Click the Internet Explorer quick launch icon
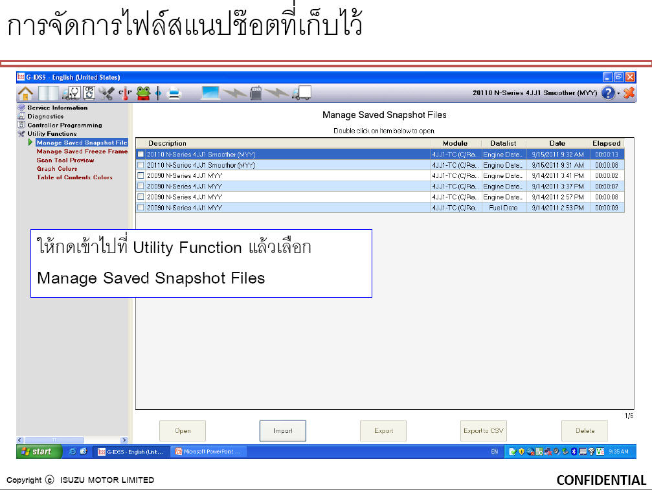 coord(72,451)
